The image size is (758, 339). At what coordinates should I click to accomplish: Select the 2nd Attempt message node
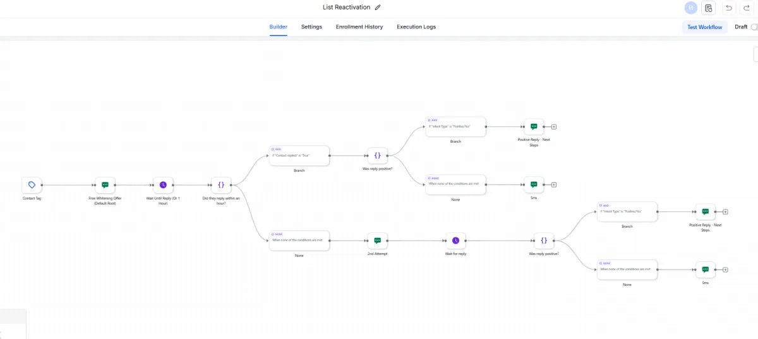point(377,241)
